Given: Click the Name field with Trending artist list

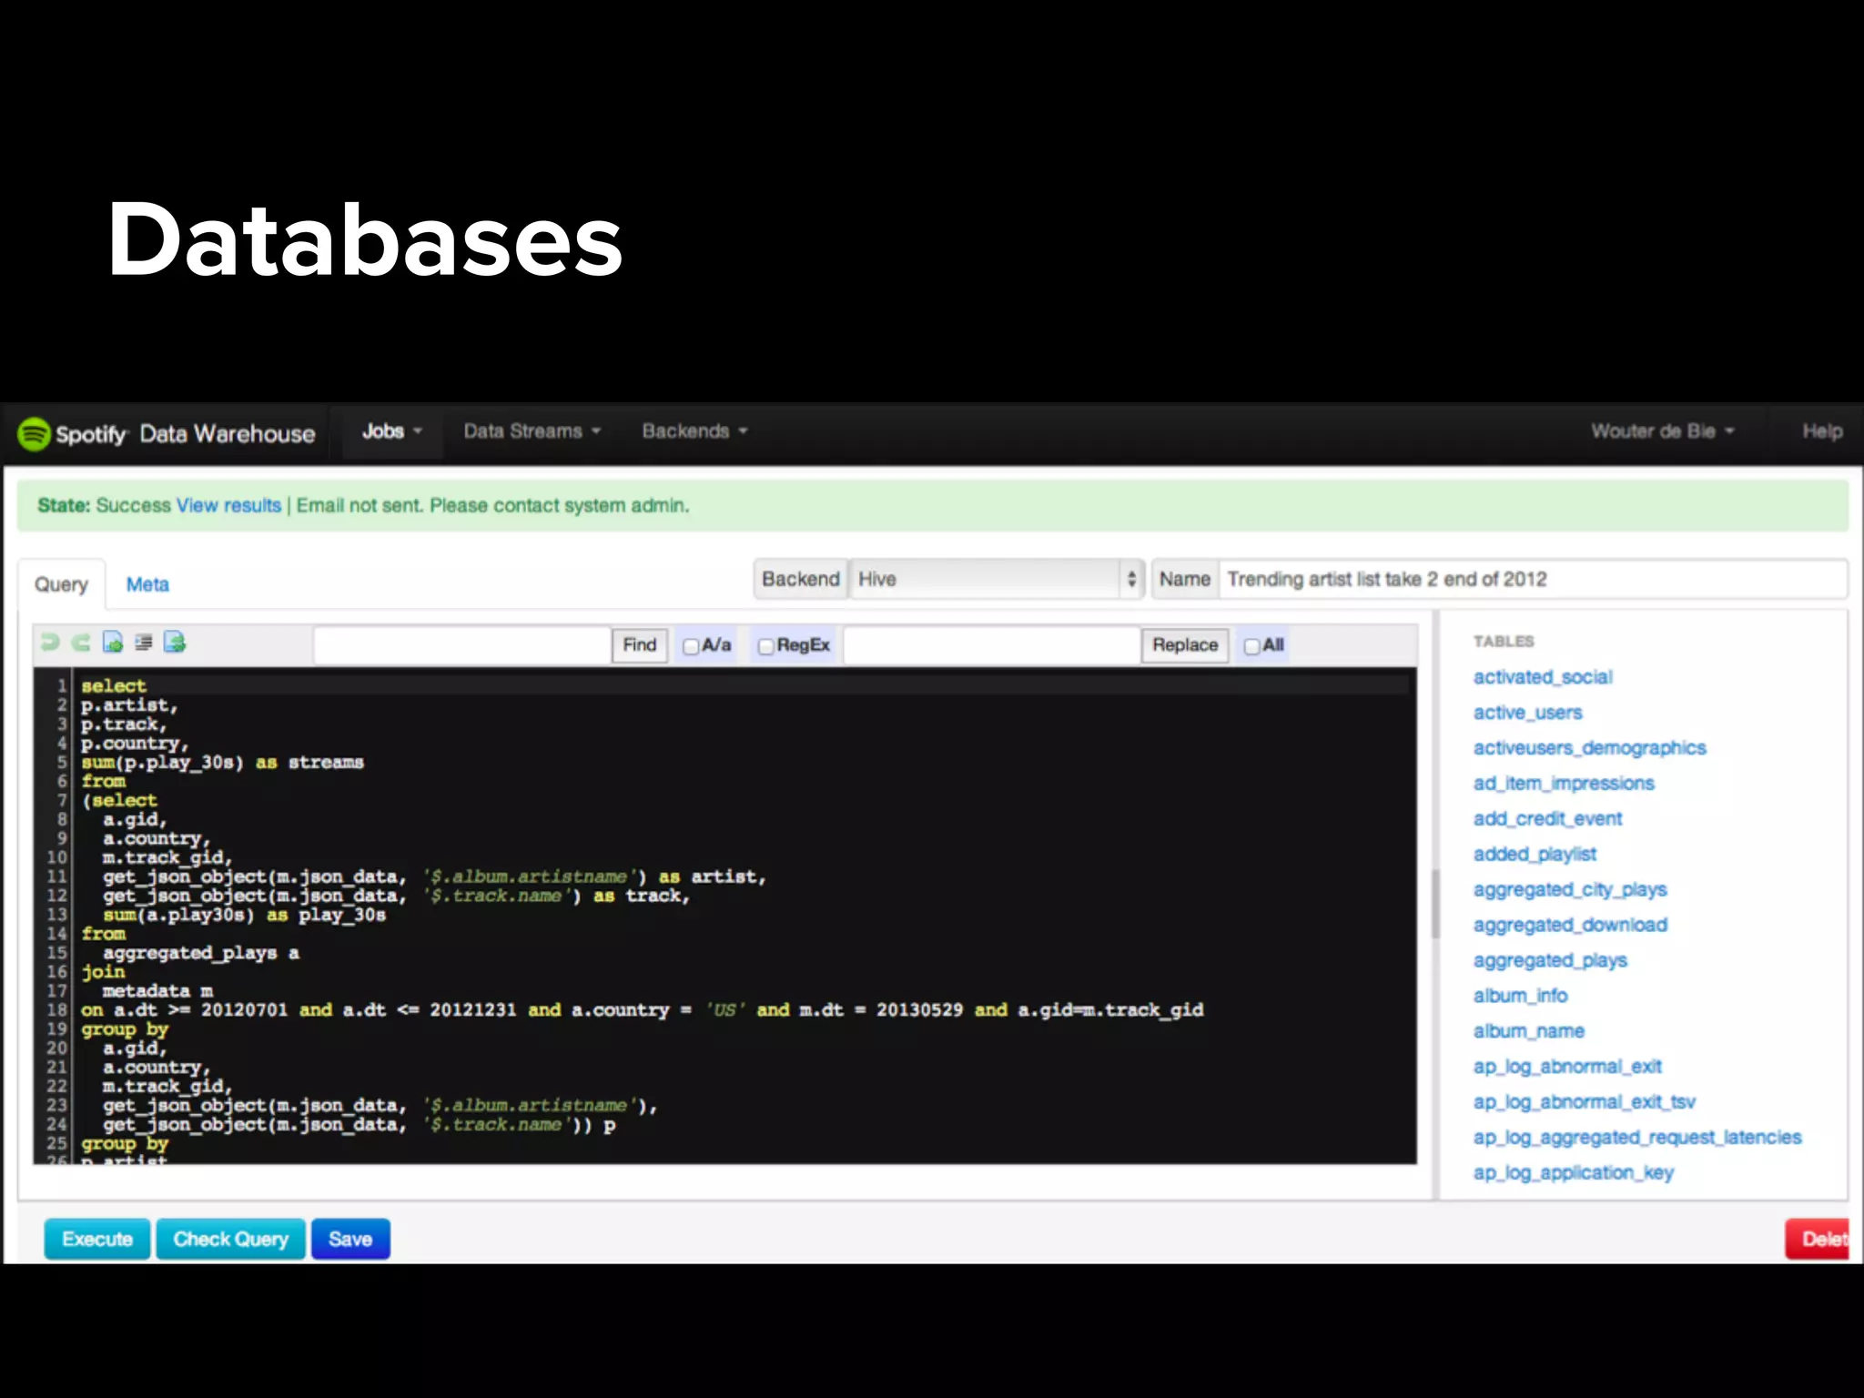Looking at the screenshot, I should 1533,579.
